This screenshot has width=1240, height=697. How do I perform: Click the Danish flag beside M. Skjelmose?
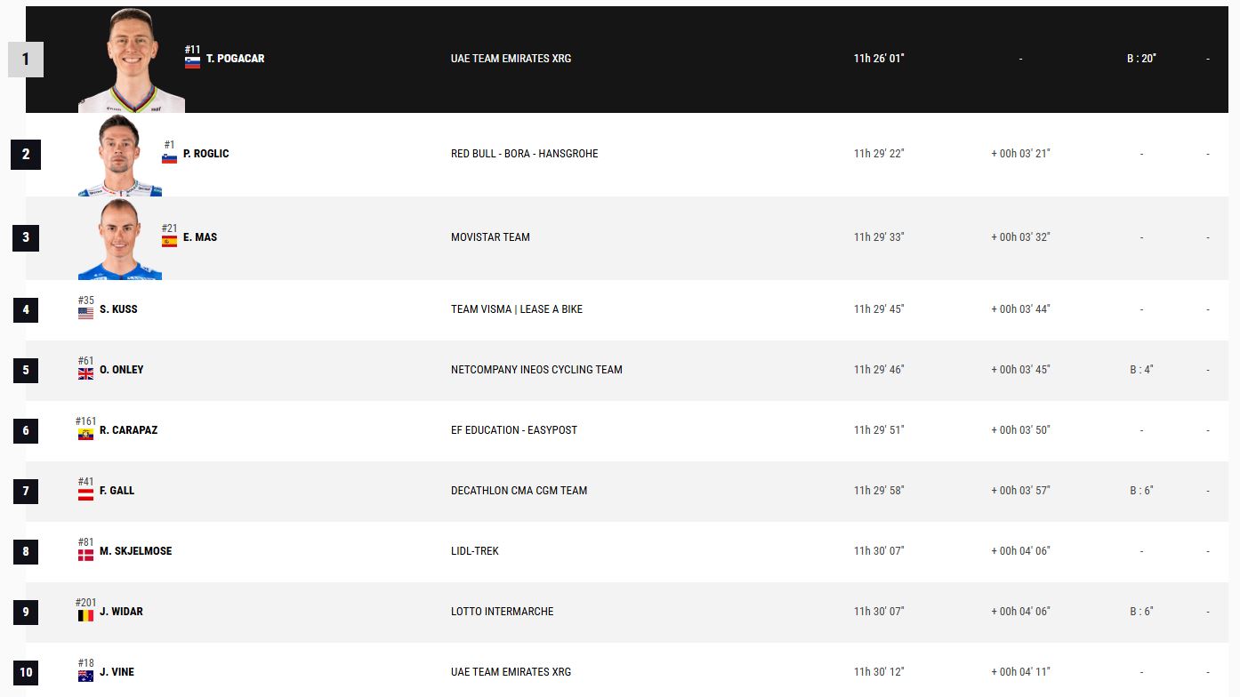85,556
